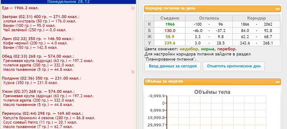Viewport: 287px width, 129px height.
Task: Collapse the 'Коридор питания за день' panel
Action: pos(278,9)
